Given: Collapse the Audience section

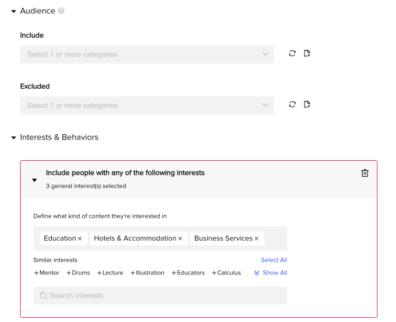Looking at the screenshot, I should pyautogui.click(x=14, y=11).
